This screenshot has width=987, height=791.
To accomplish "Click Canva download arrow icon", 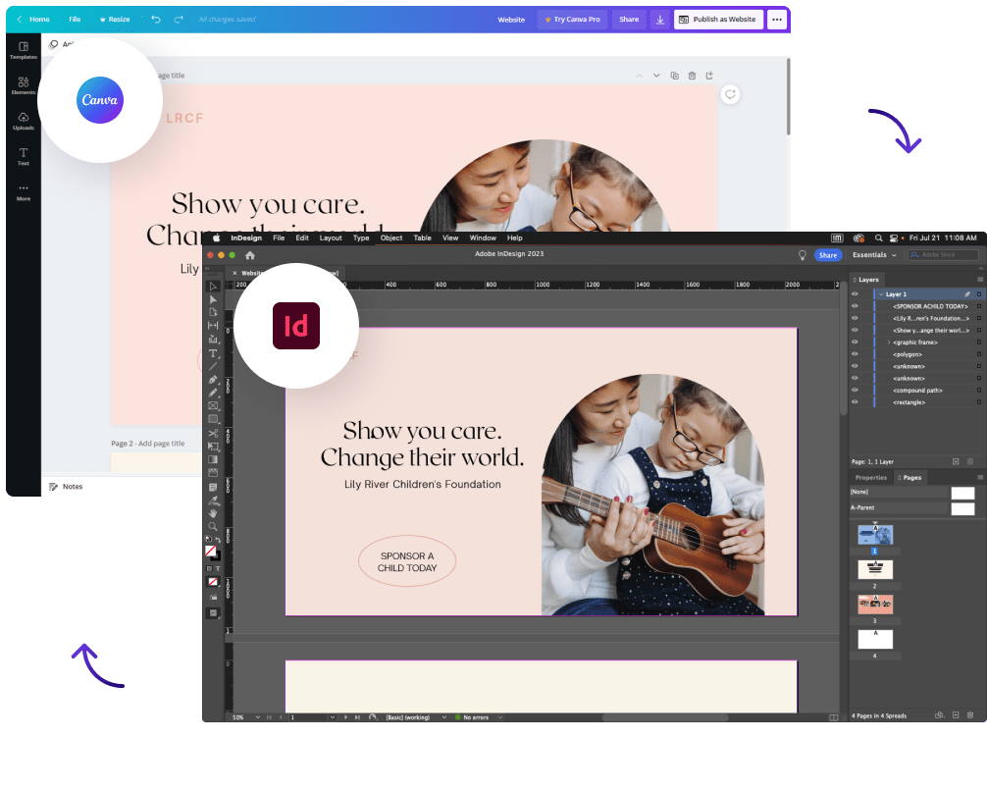I will tap(659, 20).
